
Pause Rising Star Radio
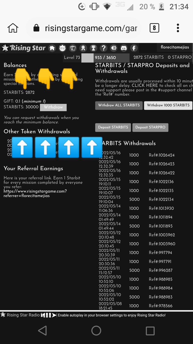(49, 315)
